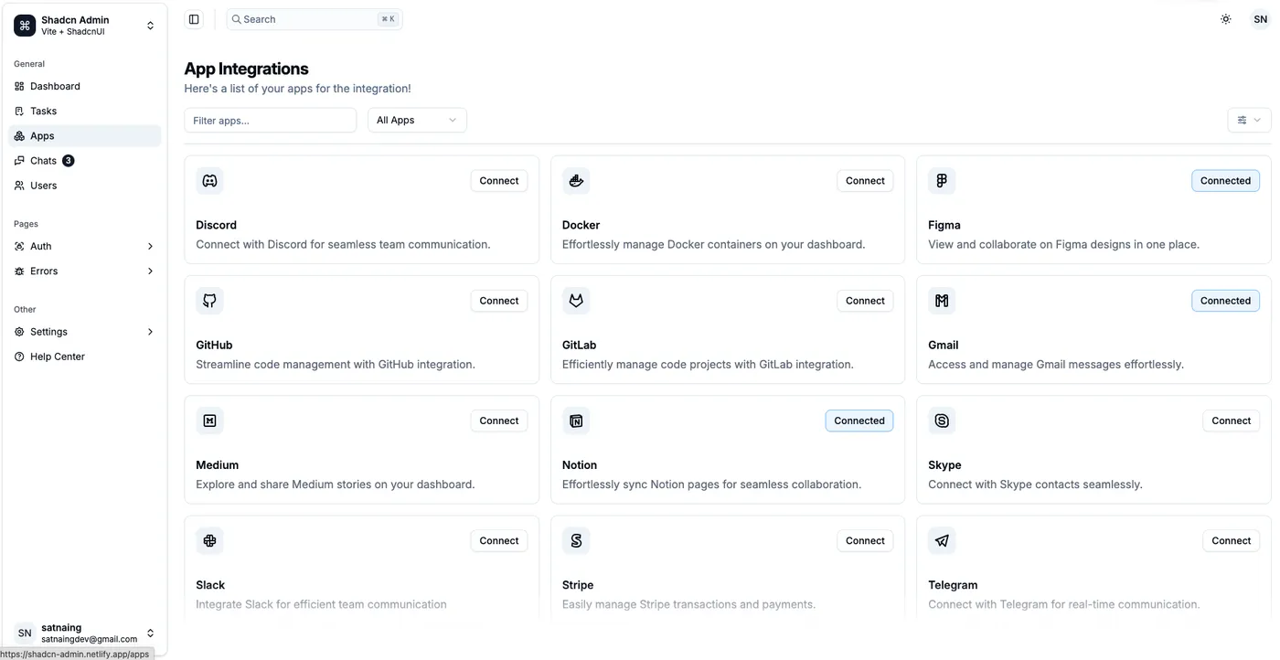Click the GitHub card description text
This screenshot has height=660, width=1280.
tap(336, 365)
